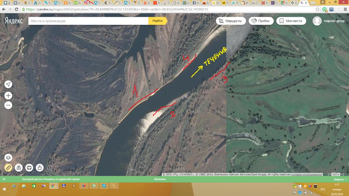Locate my position with arrow icon

click(8, 84)
